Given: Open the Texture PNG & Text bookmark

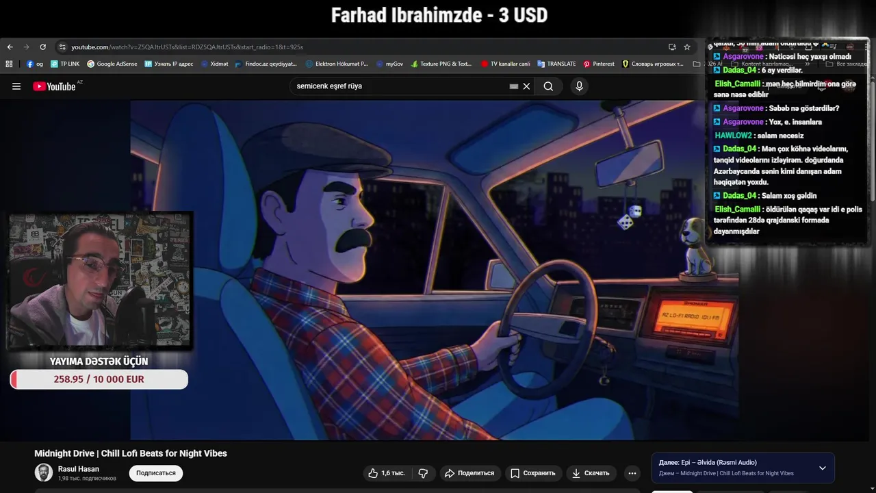Looking at the screenshot, I should [x=441, y=64].
